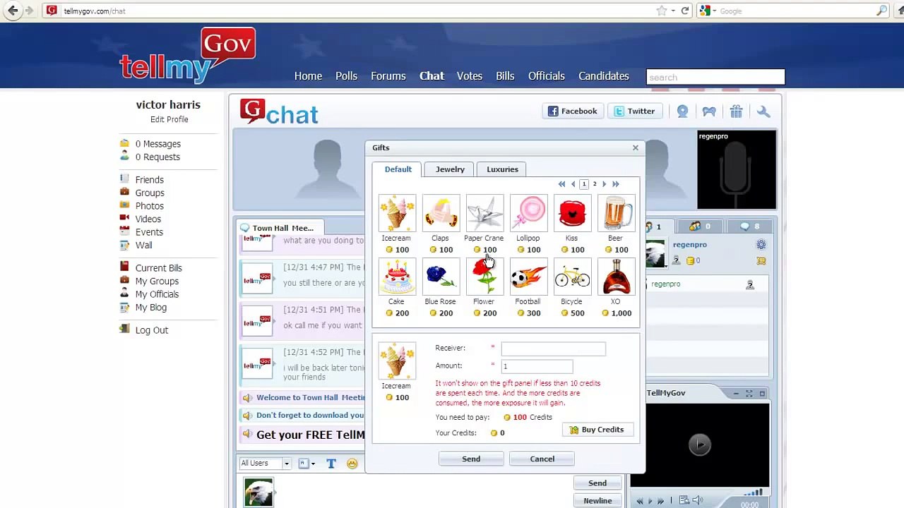Click the site search box
This screenshot has width=904, height=508.
pos(715,77)
